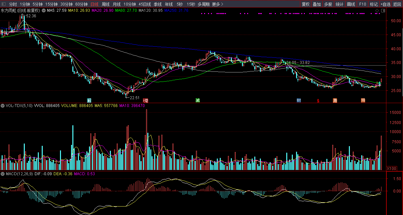The image size is (403, 215).
Task: Click the 预 event marker on the chart
Action: (363, 100)
